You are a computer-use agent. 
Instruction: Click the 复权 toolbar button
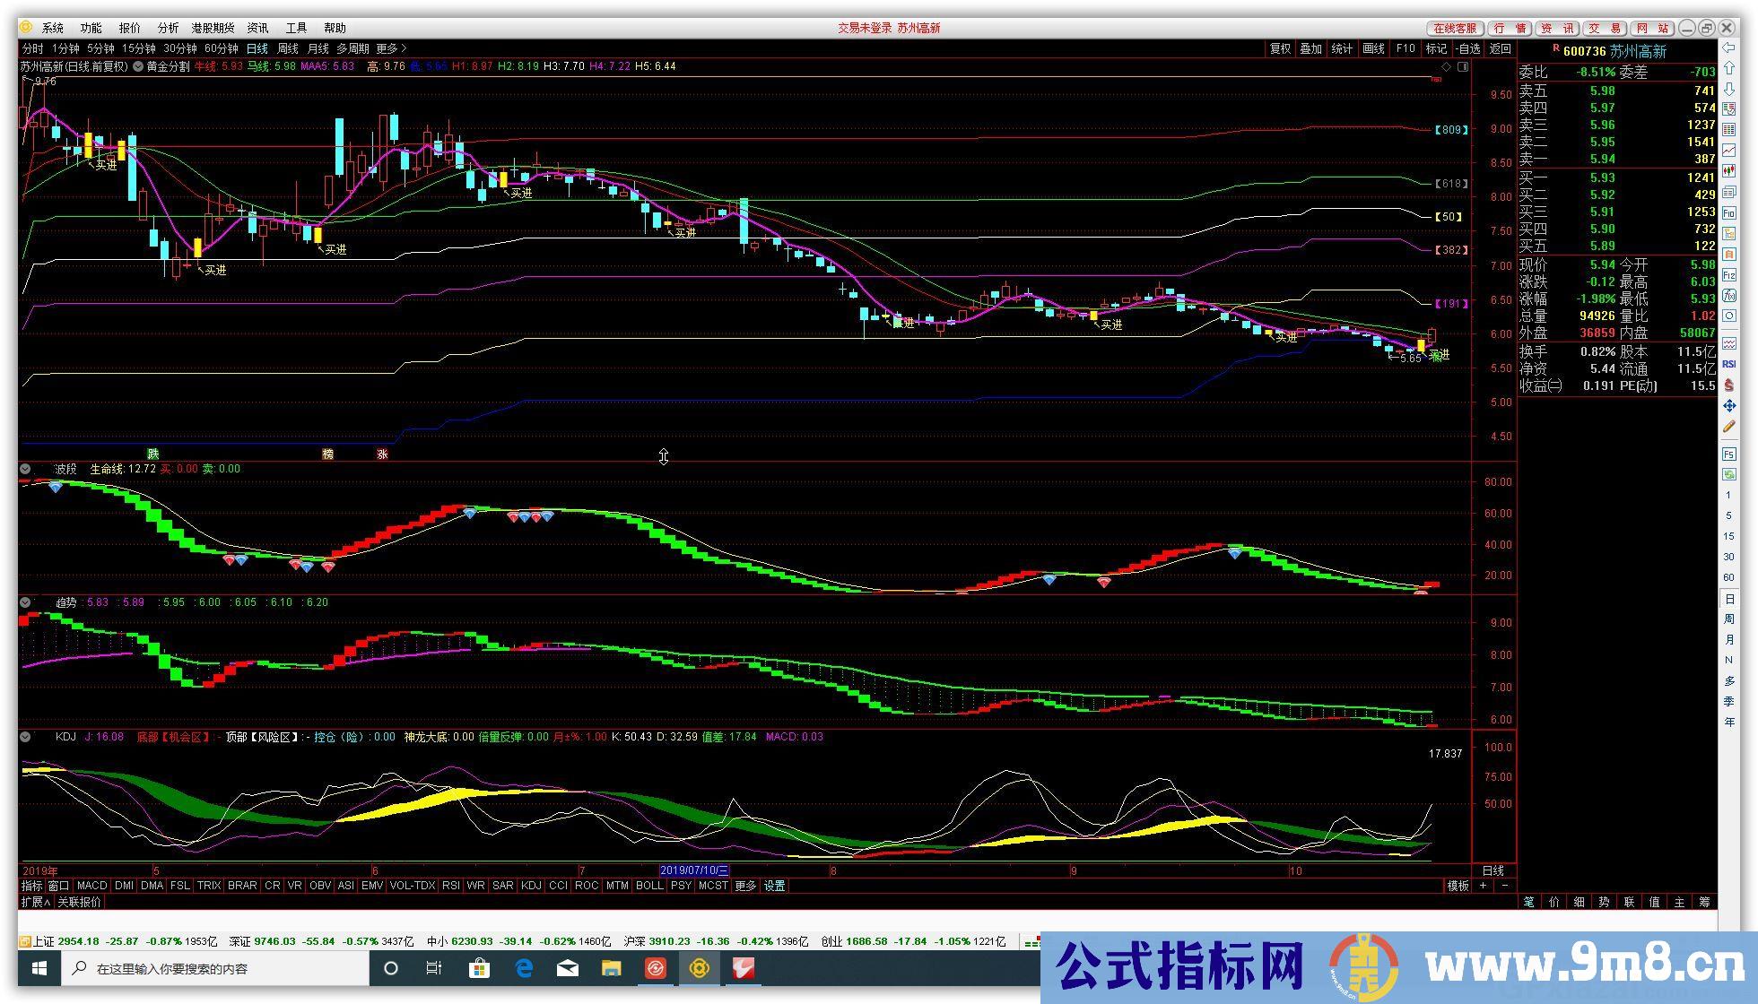[x=1280, y=48]
